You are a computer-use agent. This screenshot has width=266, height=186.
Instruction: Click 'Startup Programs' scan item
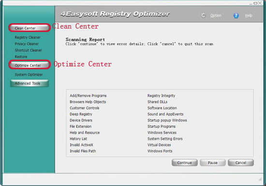click(162, 126)
